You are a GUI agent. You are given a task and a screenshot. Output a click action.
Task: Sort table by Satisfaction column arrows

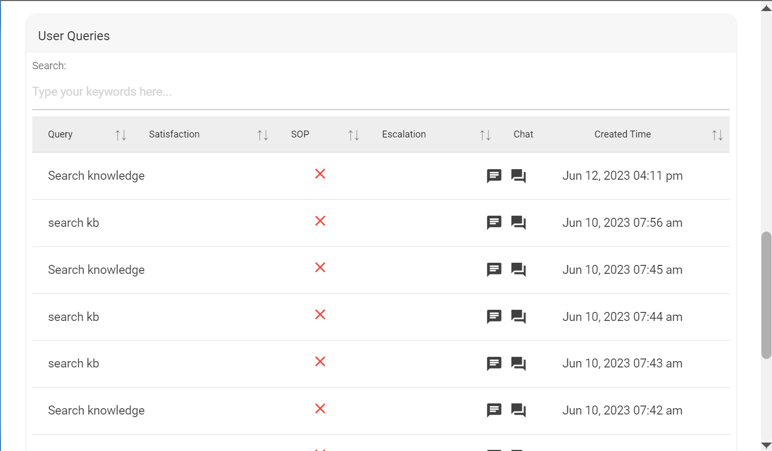[x=263, y=135]
